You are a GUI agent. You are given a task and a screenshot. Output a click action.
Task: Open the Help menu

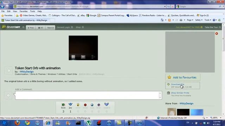(x=39, y=11)
